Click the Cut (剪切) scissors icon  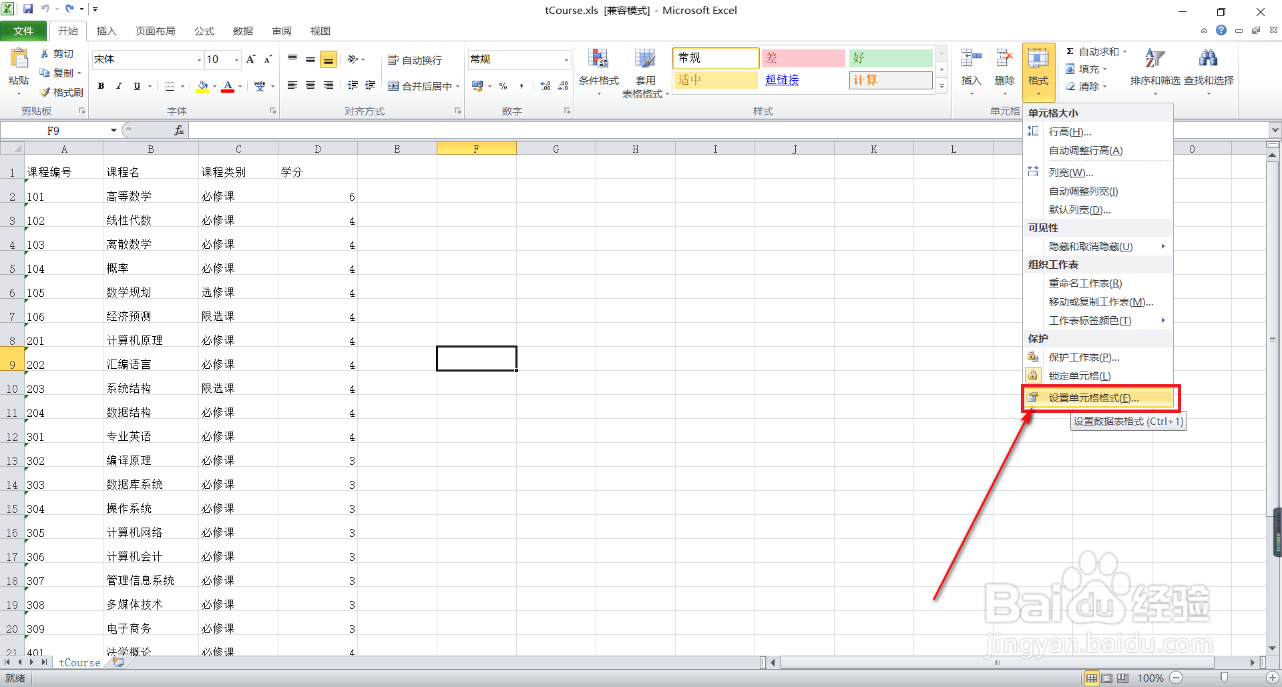pos(45,53)
